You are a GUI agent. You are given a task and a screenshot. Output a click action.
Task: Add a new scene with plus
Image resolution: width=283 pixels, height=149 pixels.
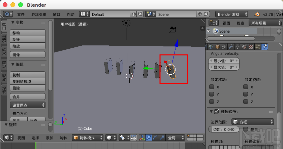200,14
